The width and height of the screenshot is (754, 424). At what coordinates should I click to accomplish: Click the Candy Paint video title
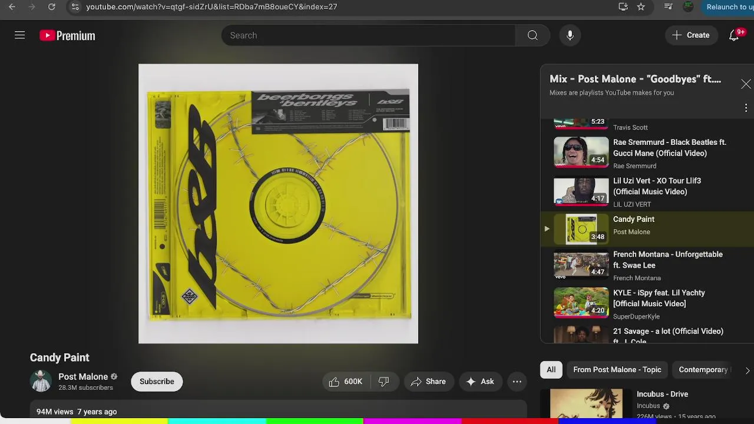(x=59, y=357)
